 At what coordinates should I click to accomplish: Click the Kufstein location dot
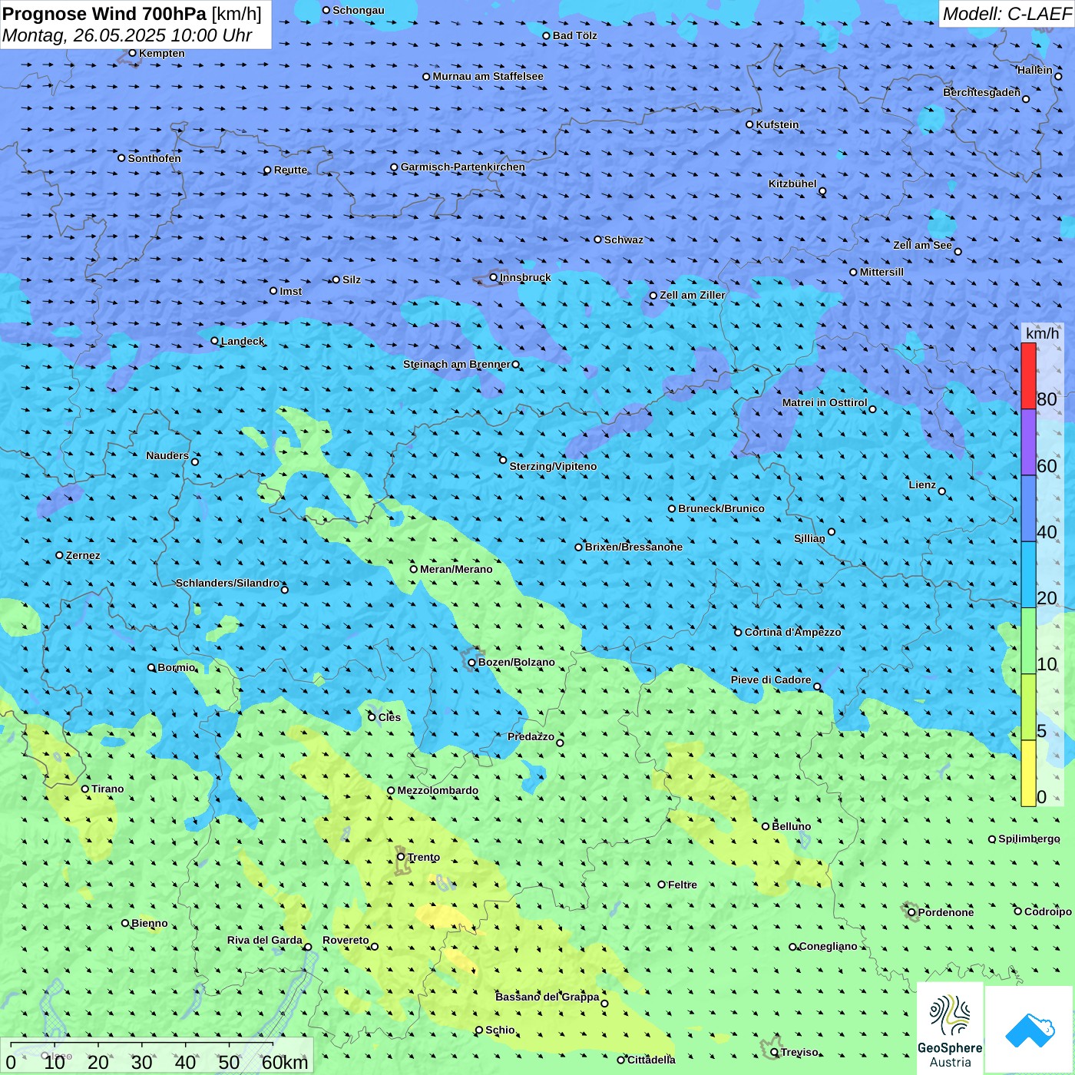tap(750, 124)
